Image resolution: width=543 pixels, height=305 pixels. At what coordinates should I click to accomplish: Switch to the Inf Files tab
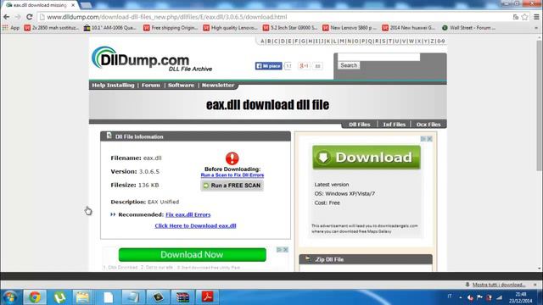[394, 125]
